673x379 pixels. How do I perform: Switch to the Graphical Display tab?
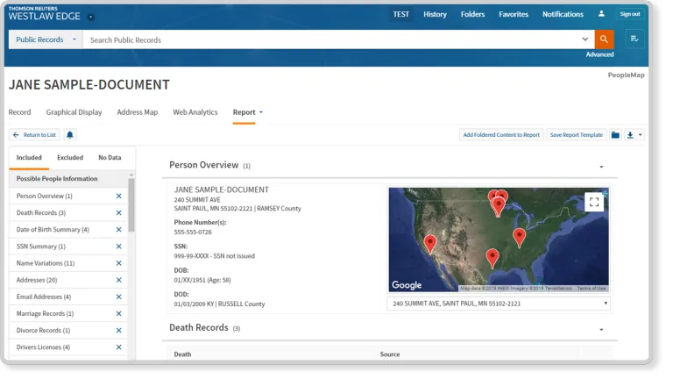74,112
